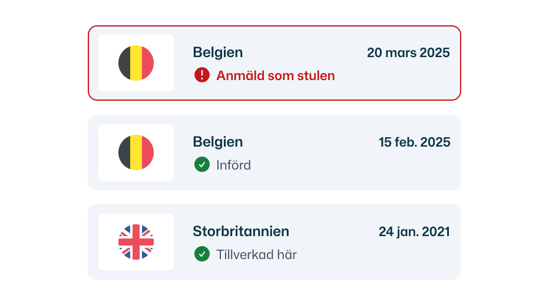Image resolution: width=549 pixels, height=305 pixels.
Task: Click the date 15 feb. 2025
Action: 414,142
